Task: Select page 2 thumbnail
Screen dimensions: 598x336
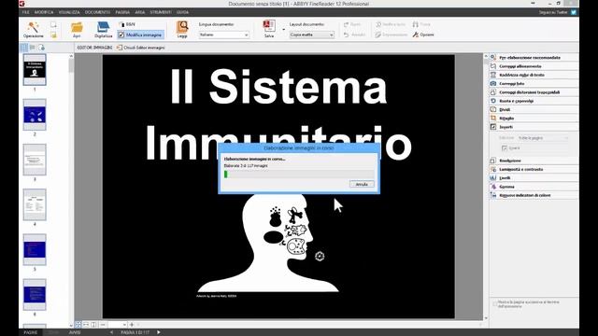Action: [x=35, y=115]
